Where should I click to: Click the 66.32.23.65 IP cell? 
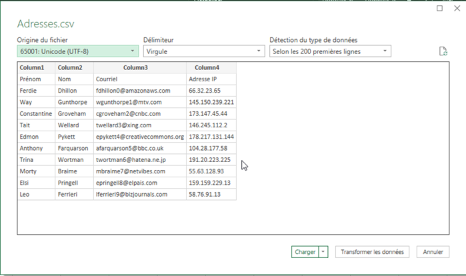click(211, 91)
